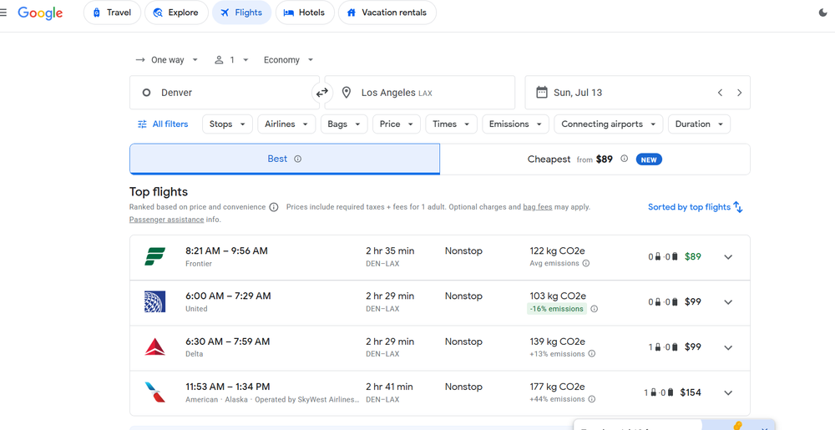Click the Los Angeles destination field

pos(420,93)
